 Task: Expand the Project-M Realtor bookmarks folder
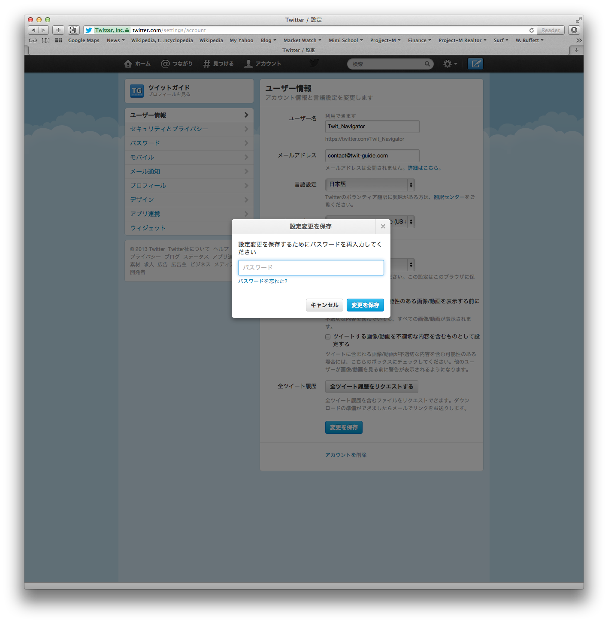[x=463, y=40]
